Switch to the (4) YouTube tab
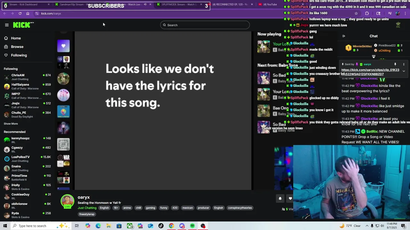This screenshot has height=230, width=410. point(270,4)
